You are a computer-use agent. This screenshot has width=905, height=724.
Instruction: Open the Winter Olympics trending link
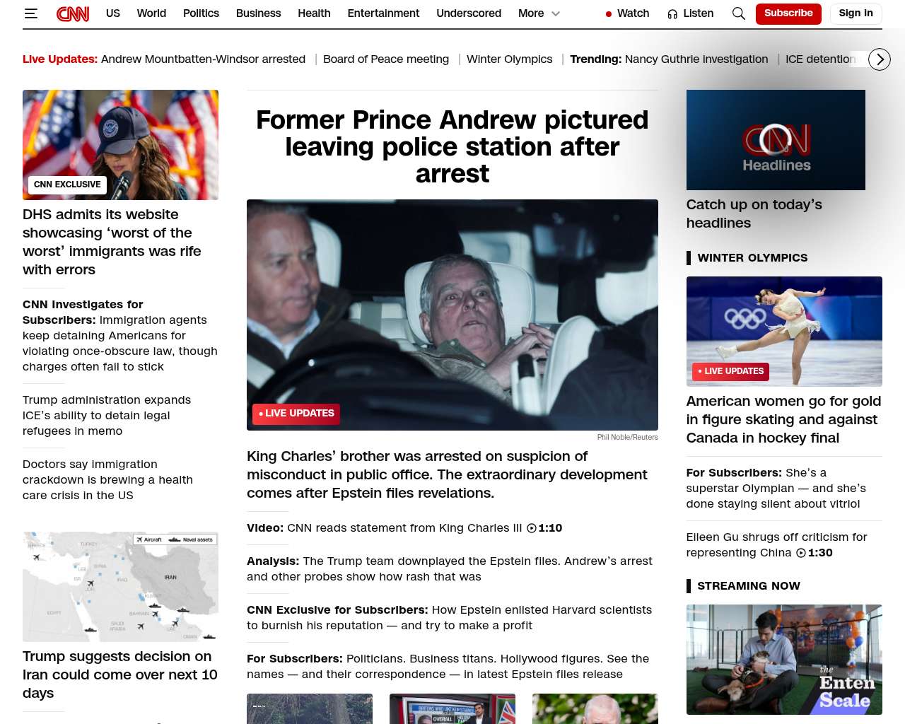pyautogui.click(x=509, y=59)
